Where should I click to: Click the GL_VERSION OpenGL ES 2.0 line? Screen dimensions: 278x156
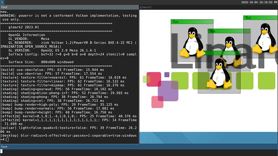(52, 50)
